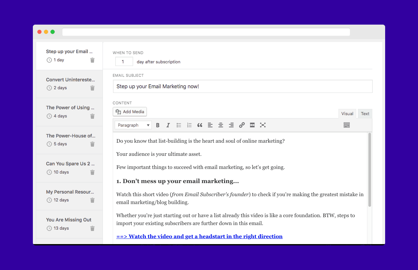Switch to the Visual editor tab
Viewport: 418px width, 270px height.
[347, 114]
